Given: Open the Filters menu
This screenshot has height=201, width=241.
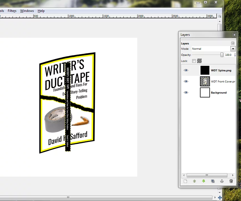Looking at the screenshot, I should coord(12,11).
